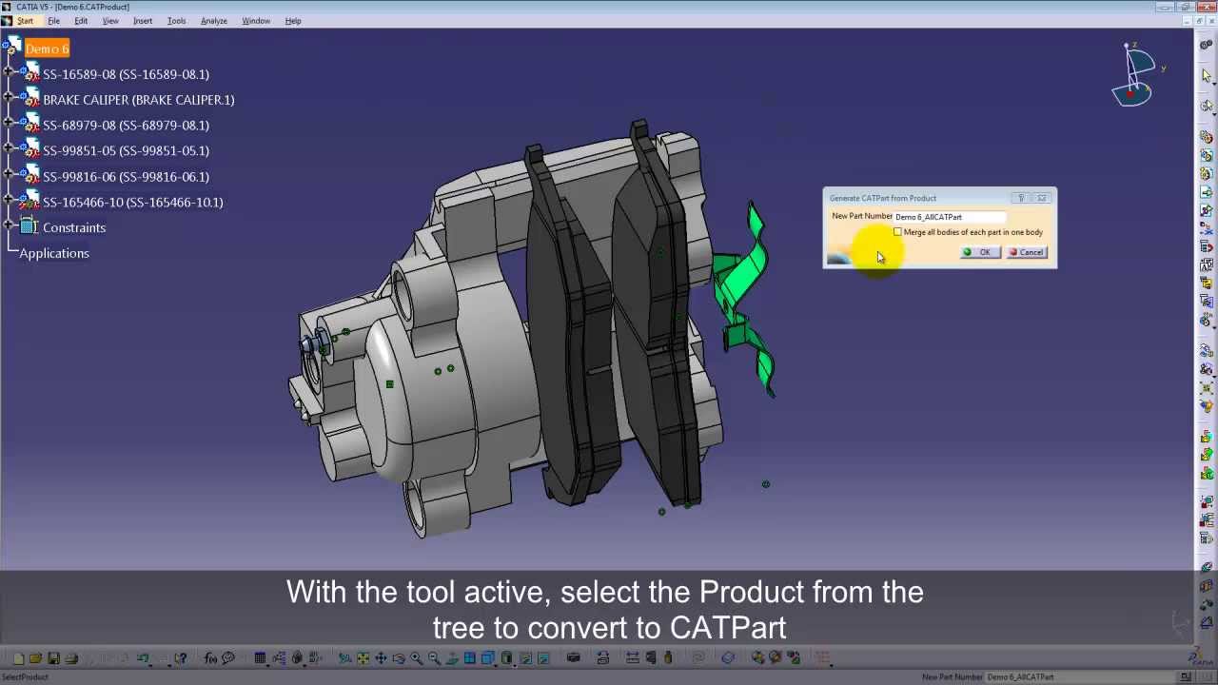Open the Tools menu

[x=176, y=21]
